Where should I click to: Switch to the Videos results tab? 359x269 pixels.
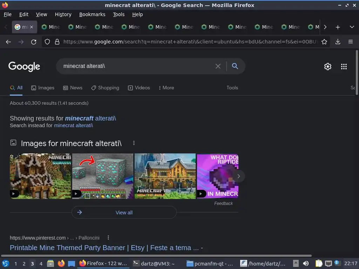(139, 88)
